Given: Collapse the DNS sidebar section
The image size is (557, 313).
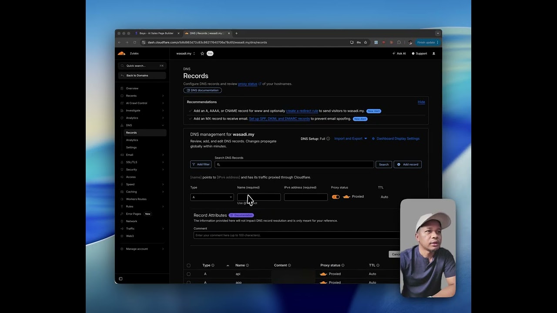Looking at the screenshot, I should 163,125.
